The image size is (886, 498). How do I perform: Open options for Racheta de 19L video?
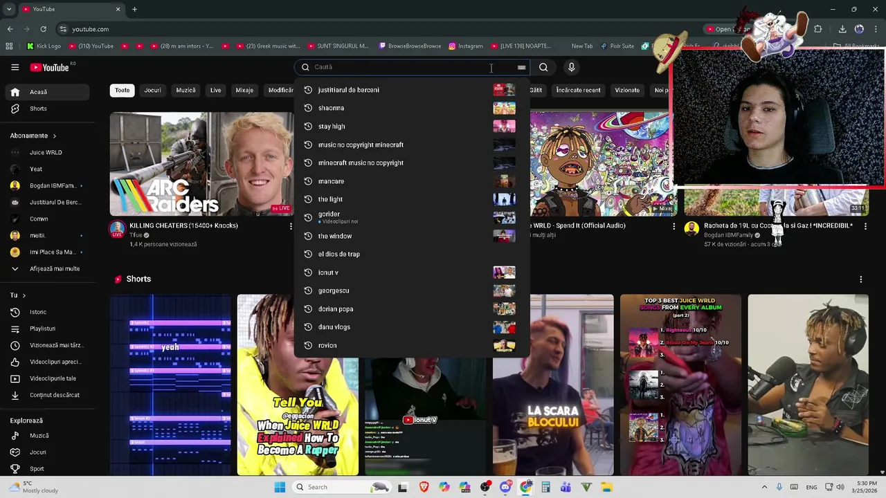tap(866, 226)
